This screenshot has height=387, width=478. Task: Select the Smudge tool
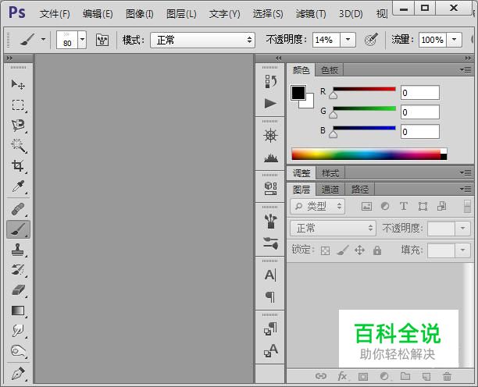click(x=18, y=331)
